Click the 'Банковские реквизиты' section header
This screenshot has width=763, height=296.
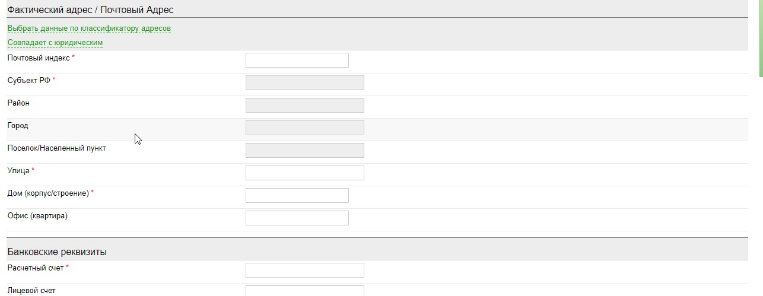click(x=57, y=252)
